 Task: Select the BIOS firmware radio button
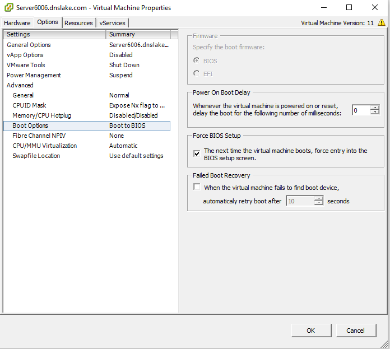[x=196, y=61]
